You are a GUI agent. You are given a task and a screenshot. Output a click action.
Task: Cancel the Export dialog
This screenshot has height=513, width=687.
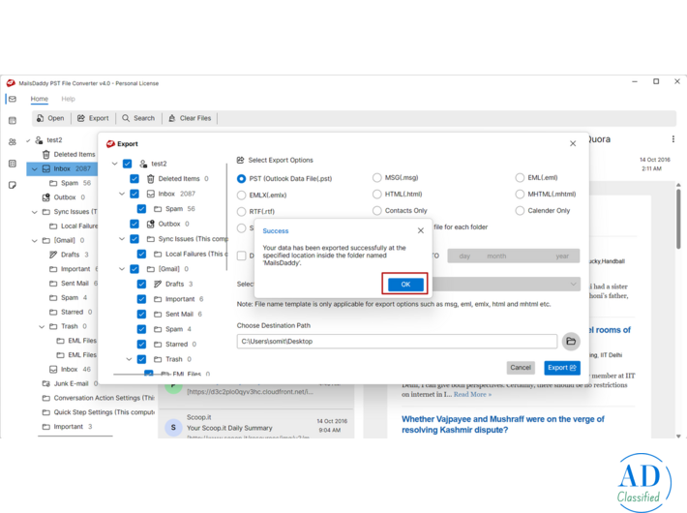tap(521, 368)
